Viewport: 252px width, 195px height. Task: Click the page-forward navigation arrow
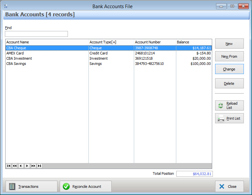pos(33,166)
